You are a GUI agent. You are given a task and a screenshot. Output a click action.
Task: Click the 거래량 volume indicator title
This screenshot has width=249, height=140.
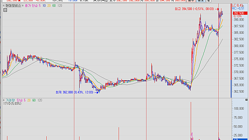(x=10, y=100)
